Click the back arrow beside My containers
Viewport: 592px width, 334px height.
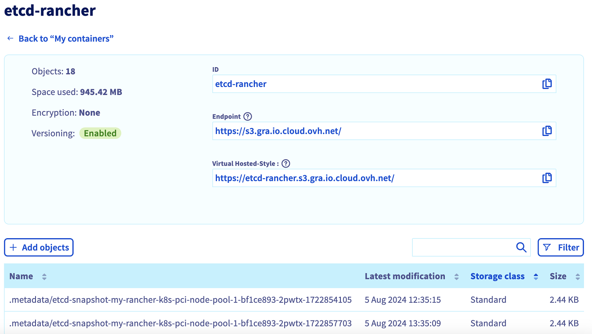(x=10, y=38)
